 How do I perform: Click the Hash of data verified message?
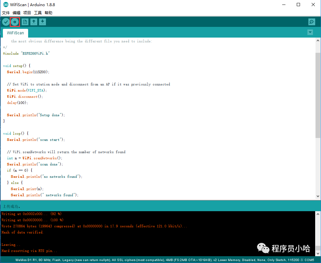(22, 232)
